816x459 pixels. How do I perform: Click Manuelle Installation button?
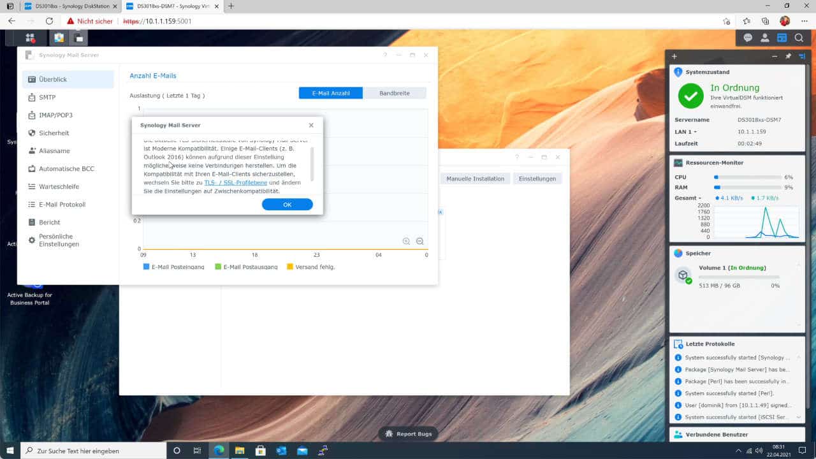coord(475,178)
